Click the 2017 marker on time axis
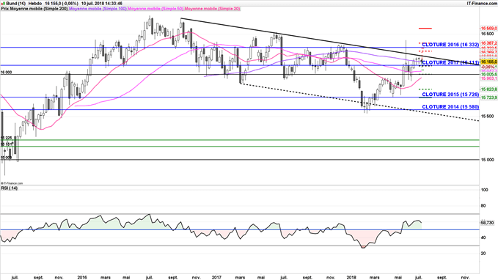498x280 pixels. (216, 278)
